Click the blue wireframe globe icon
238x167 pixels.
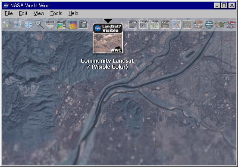[x=28, y=24]
